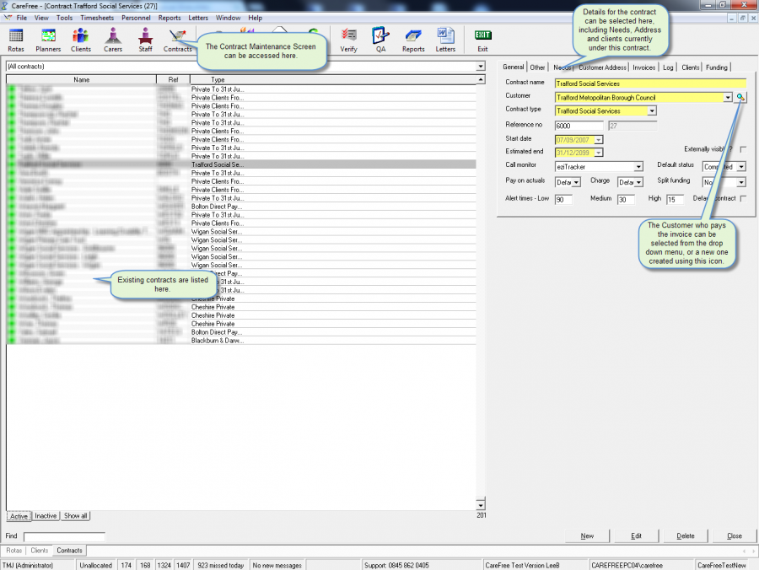
Task: Tick the Externally visible checkbox
Action: [743, 149]
